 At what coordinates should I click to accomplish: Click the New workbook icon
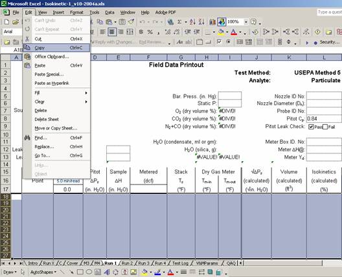click(x=6, y=22)
